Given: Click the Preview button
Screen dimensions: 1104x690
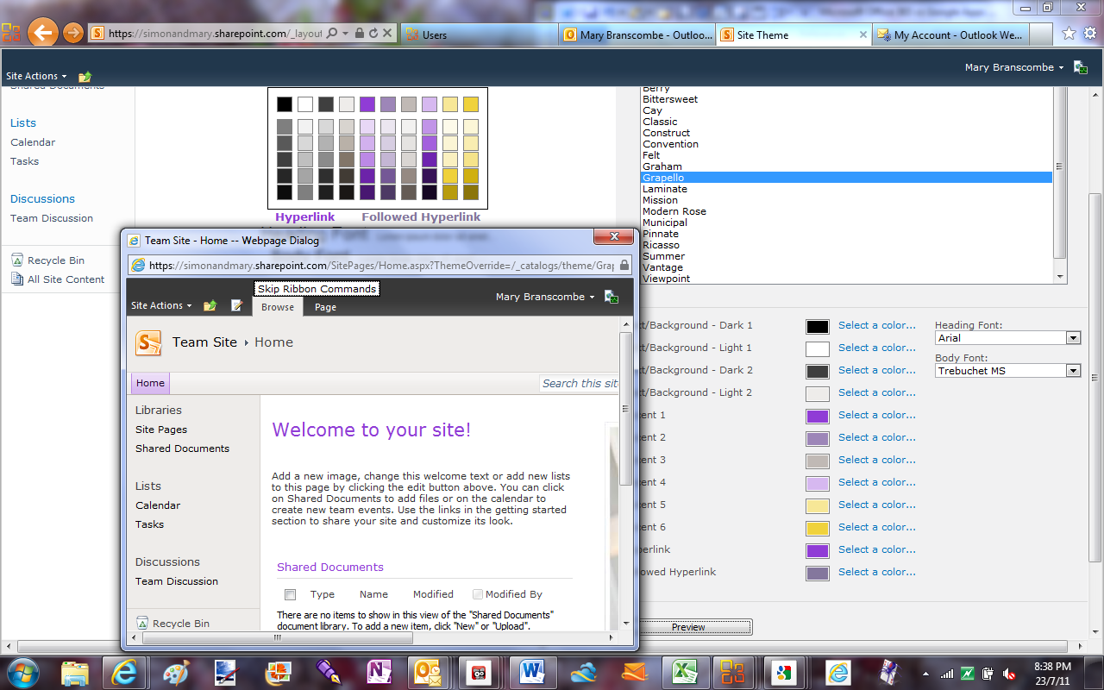Looking at the screenshot, I should click(688, 627).
